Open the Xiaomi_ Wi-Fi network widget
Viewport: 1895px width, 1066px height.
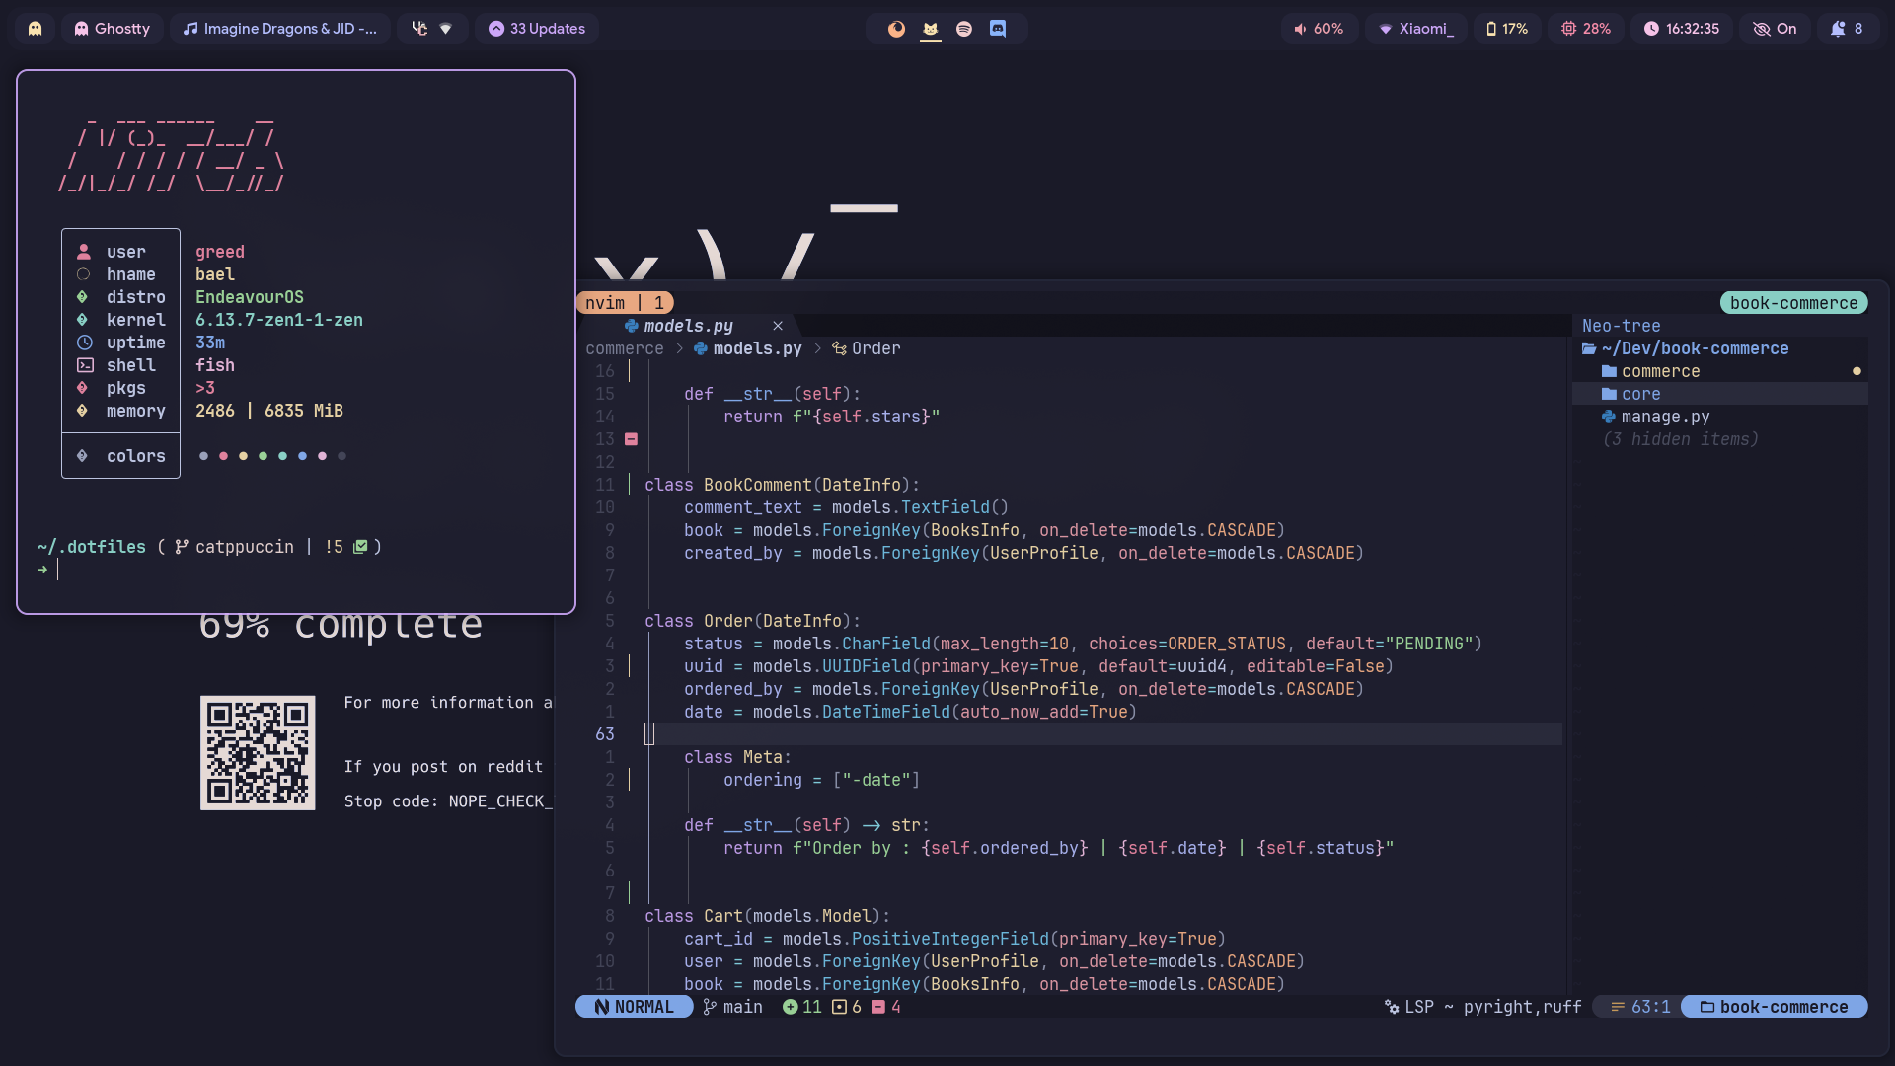click(x=1416, y=29)
